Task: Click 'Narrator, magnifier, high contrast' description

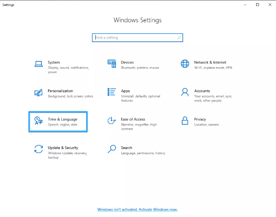Action: pos(139,127)
